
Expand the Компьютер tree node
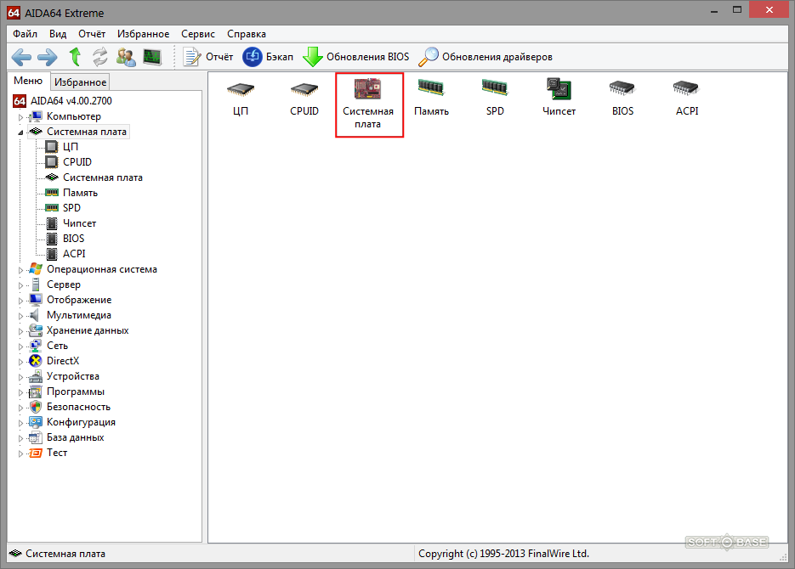point(20,117)
